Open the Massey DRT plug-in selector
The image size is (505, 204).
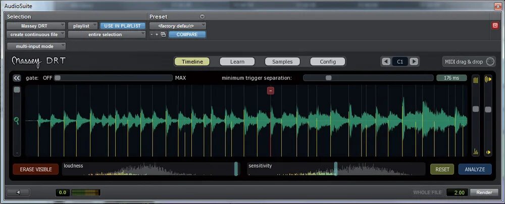point(36,26)
